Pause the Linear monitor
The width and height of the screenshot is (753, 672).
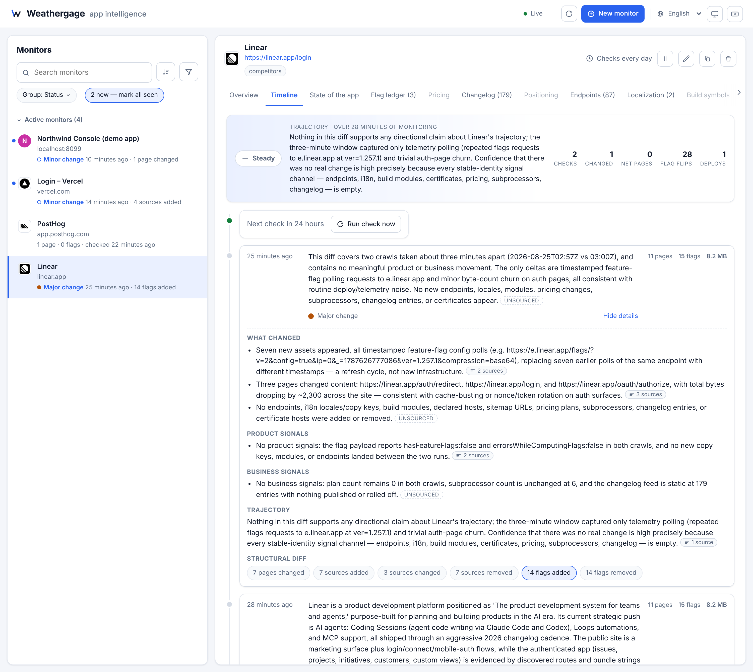665,59
